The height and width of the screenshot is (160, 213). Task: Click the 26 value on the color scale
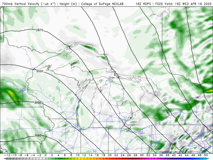129,155
